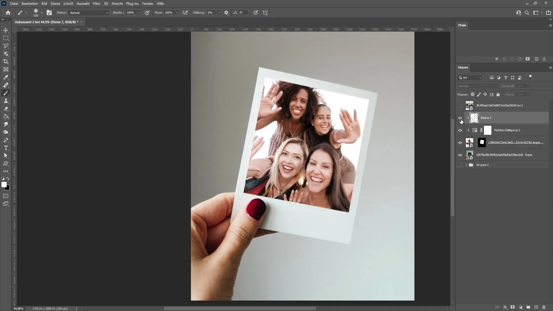The width and height of the screenshot is (553, 311).
Task: Open brush preset picker arrow
Action: 42,13
